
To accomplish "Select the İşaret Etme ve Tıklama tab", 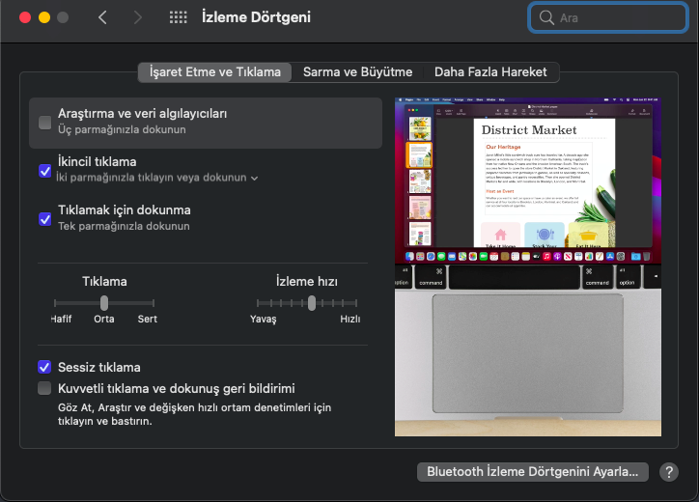I will coord(215,71).
